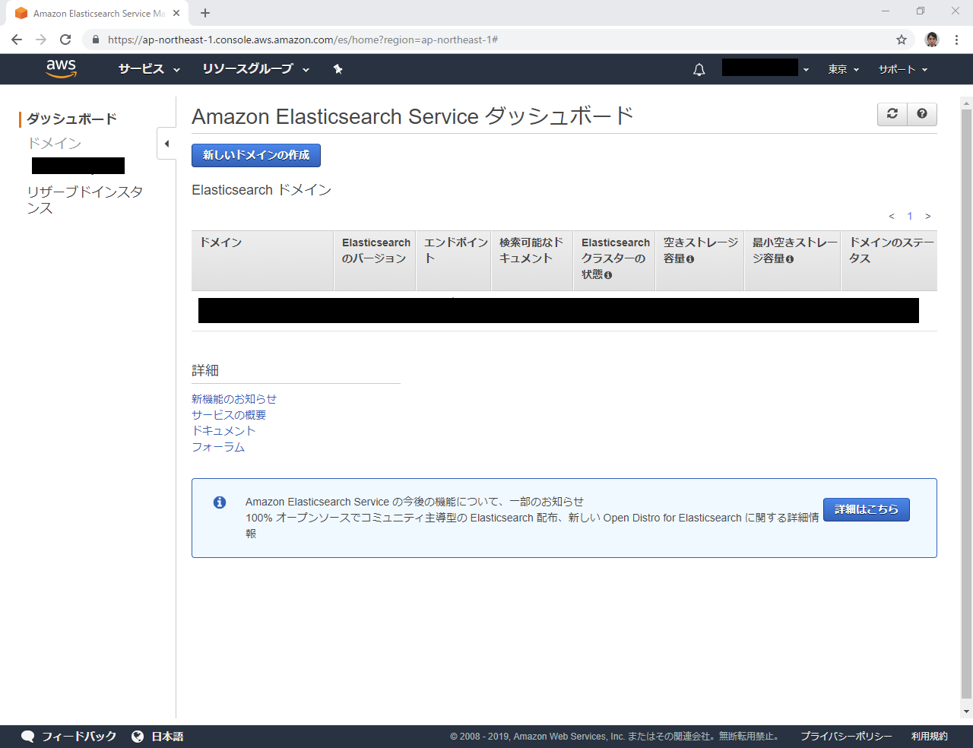This screenshot has width=973, height=748.
Task: Reload the page using browser reload button
Action: (65, 40)
